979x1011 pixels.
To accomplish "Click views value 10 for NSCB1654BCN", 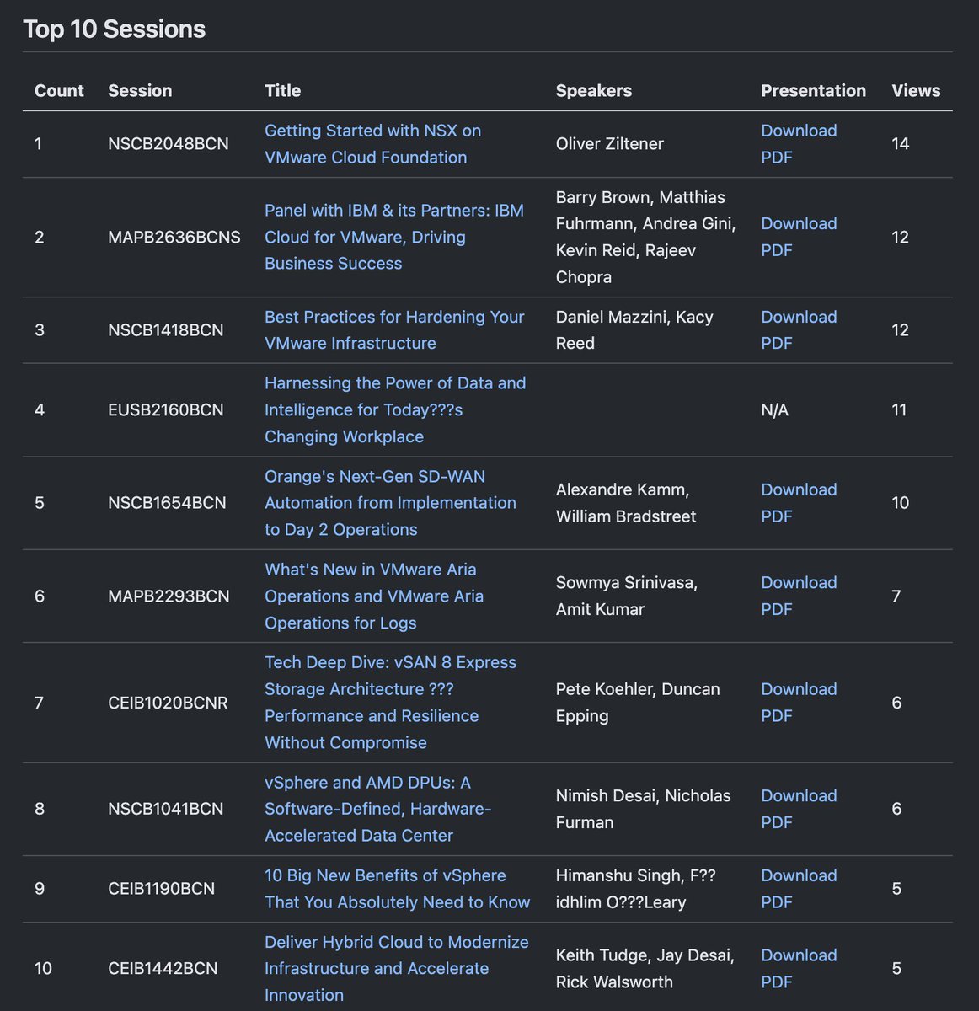I will tap(901, 503).
